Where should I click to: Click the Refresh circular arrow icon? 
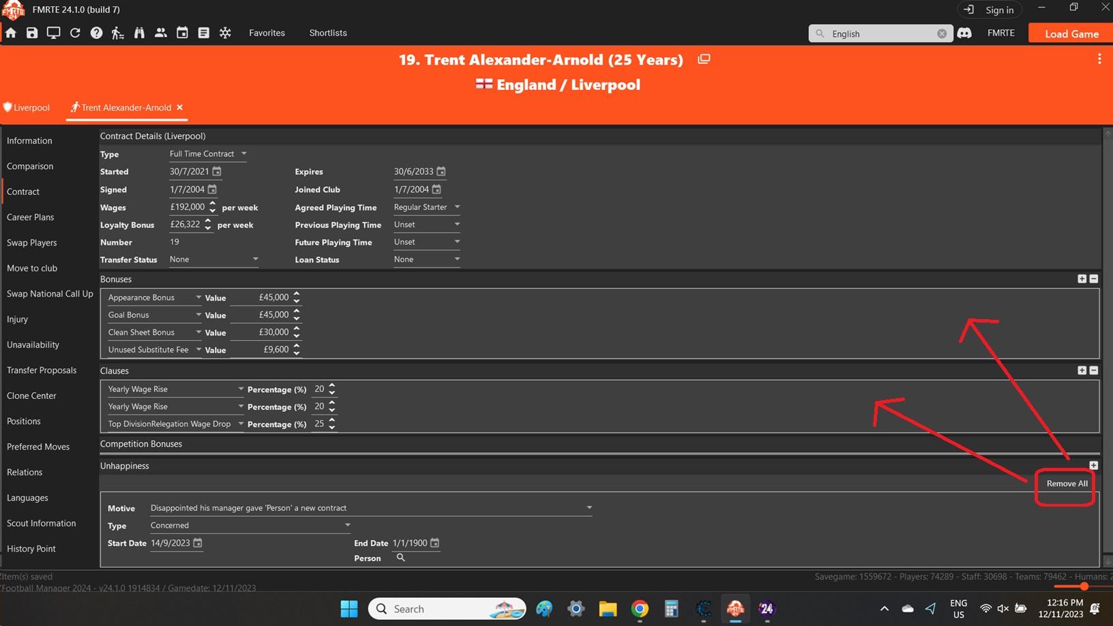(x=75, y=33)
